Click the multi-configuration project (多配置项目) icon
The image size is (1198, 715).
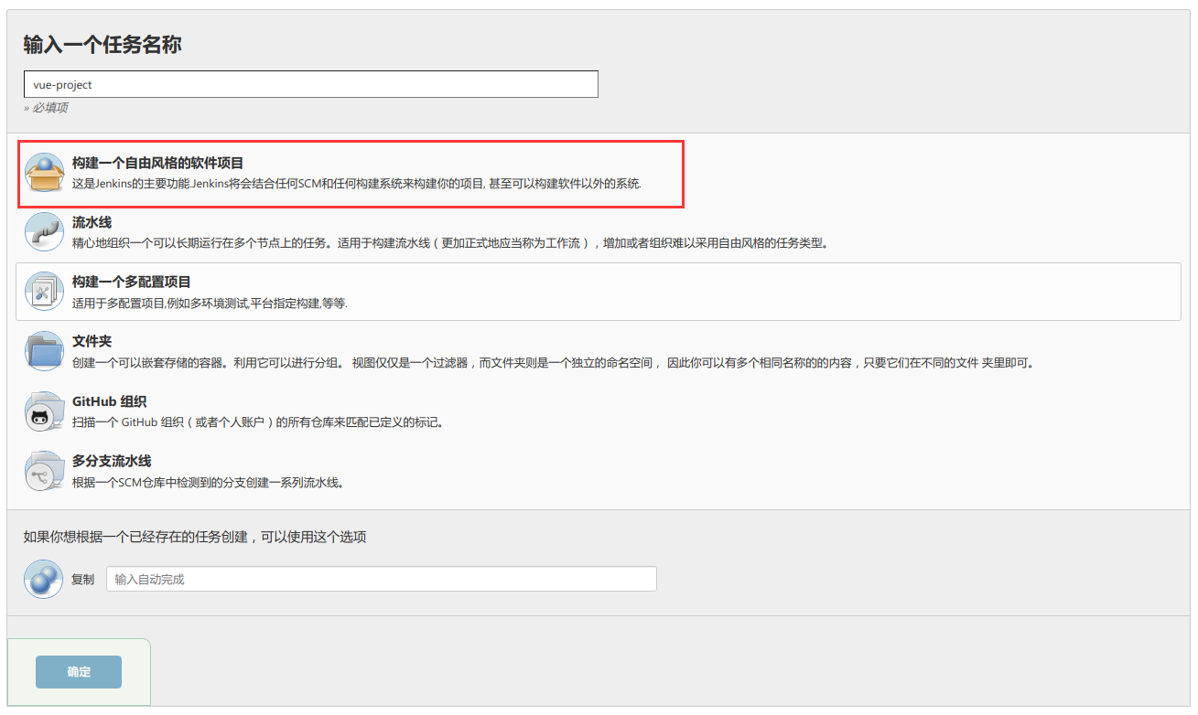[x=44, y=292]
